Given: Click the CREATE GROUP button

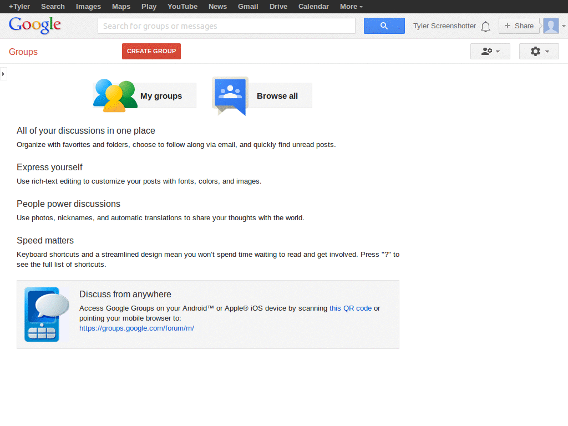Looking at the screenshot, I should (x=151, y=52).
